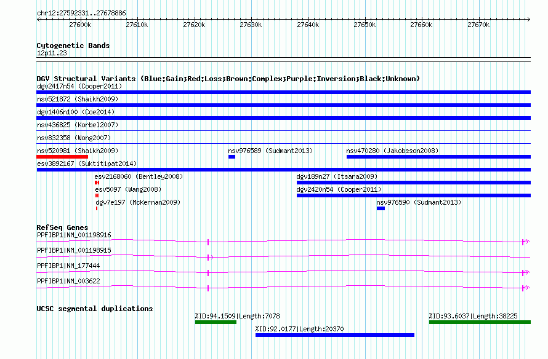The height and width of the screenshot is (359, 548).
Task: Click the left exon marker on NM_003622
Action: (208, 288)
